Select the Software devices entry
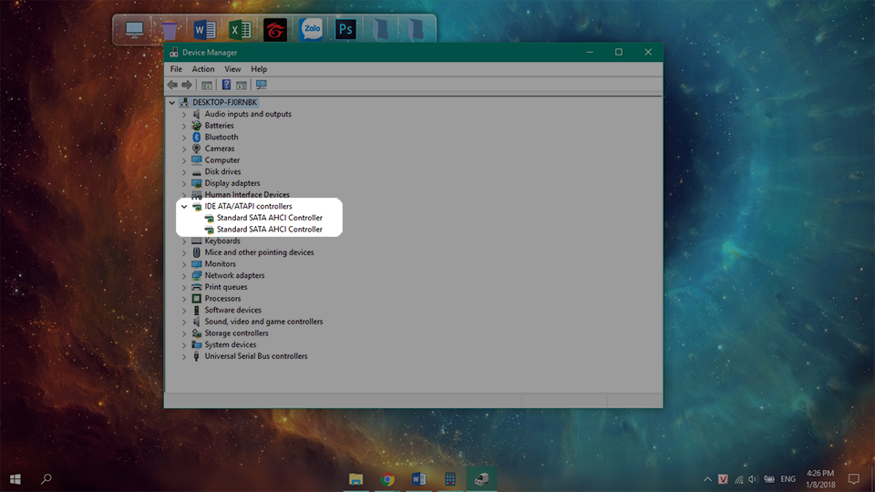The width and height of the screenshot is (875, 492). coord(232,310)
